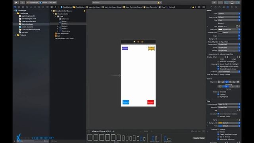Toggle the right inspector panel icon
This screenshot has height=143, width=254.
click(x=238, y=3)
